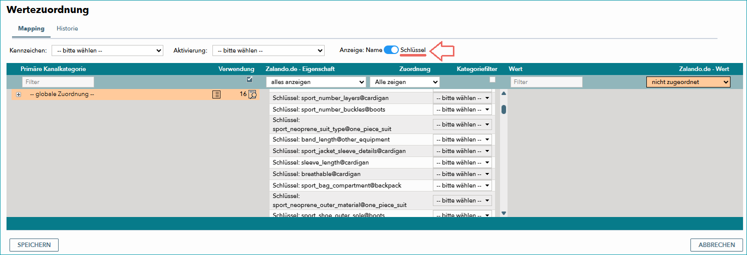Click 'Schlüssel: sport_jacket_sleeve_details@cardigan' row
This screenshot has height=255, width=747.
pyautogui.click(x=339, y=151)
